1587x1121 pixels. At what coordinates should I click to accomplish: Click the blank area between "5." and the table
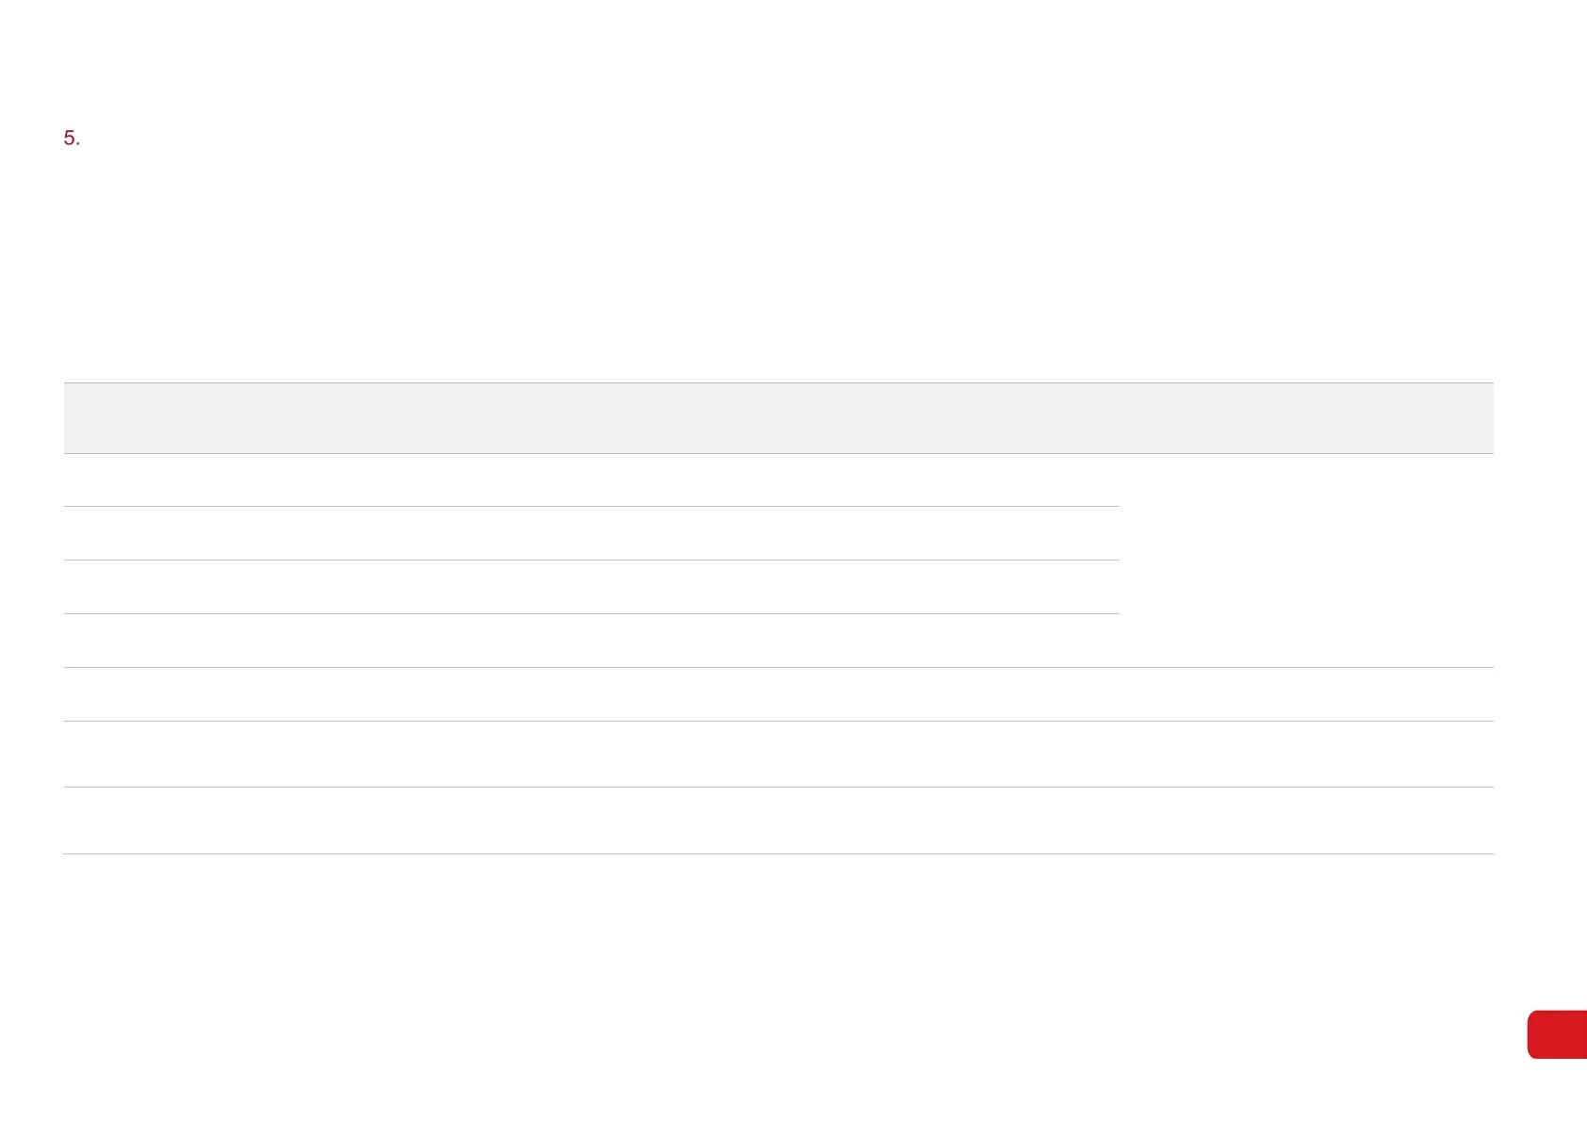[x=778, y=264]
